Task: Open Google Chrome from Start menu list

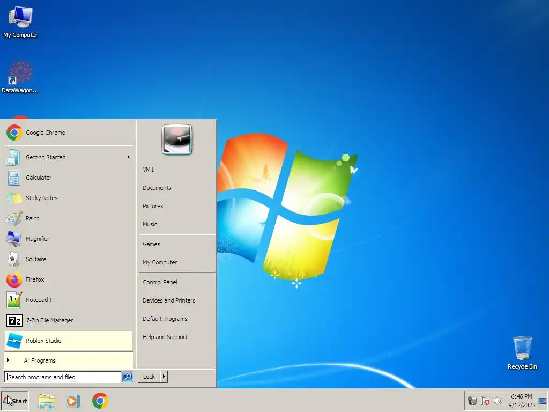Action: [x=69, y=133]
